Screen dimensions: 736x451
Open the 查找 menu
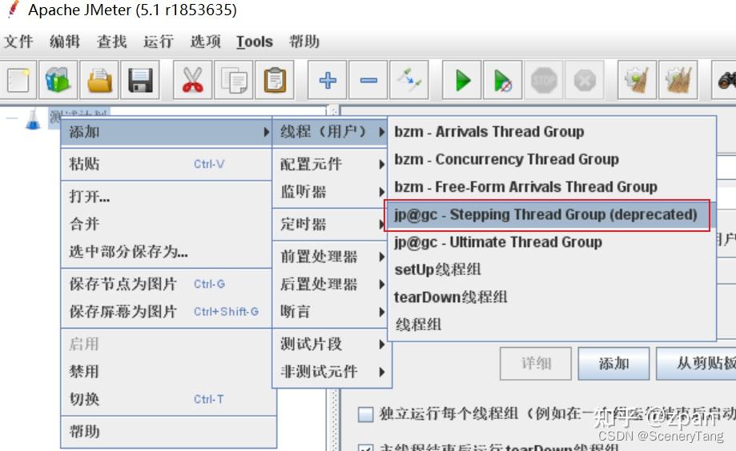click(111, 42)
